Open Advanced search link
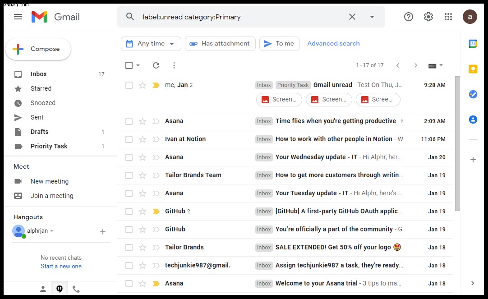The image size is (488, 299). tap(333, 44)
